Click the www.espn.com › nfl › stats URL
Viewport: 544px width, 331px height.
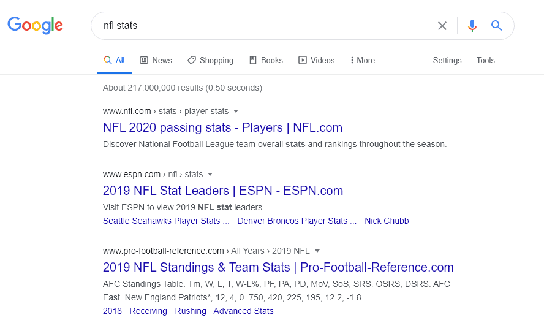(153, 174)
